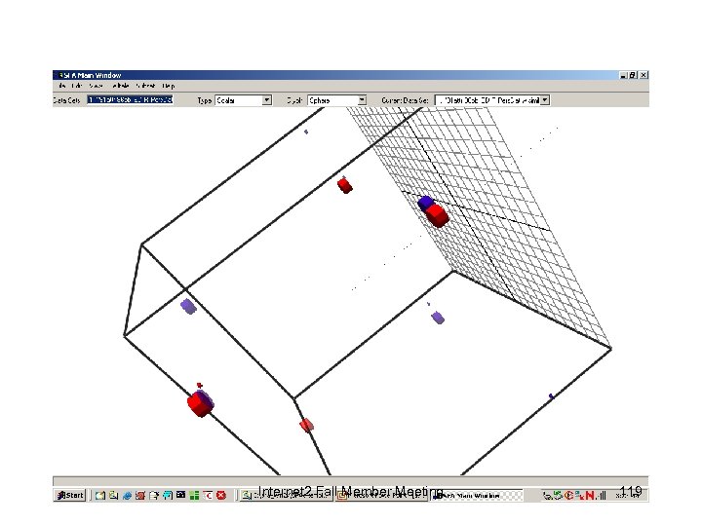This screenshot has height=526, width=702.
Task: Open the Edit menu
Action: click(77, 86)
